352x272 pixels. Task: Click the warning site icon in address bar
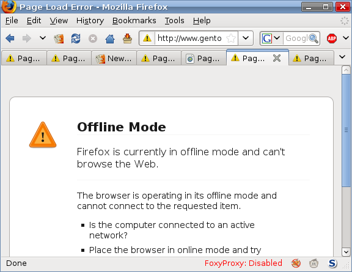(x=147, y=38)
